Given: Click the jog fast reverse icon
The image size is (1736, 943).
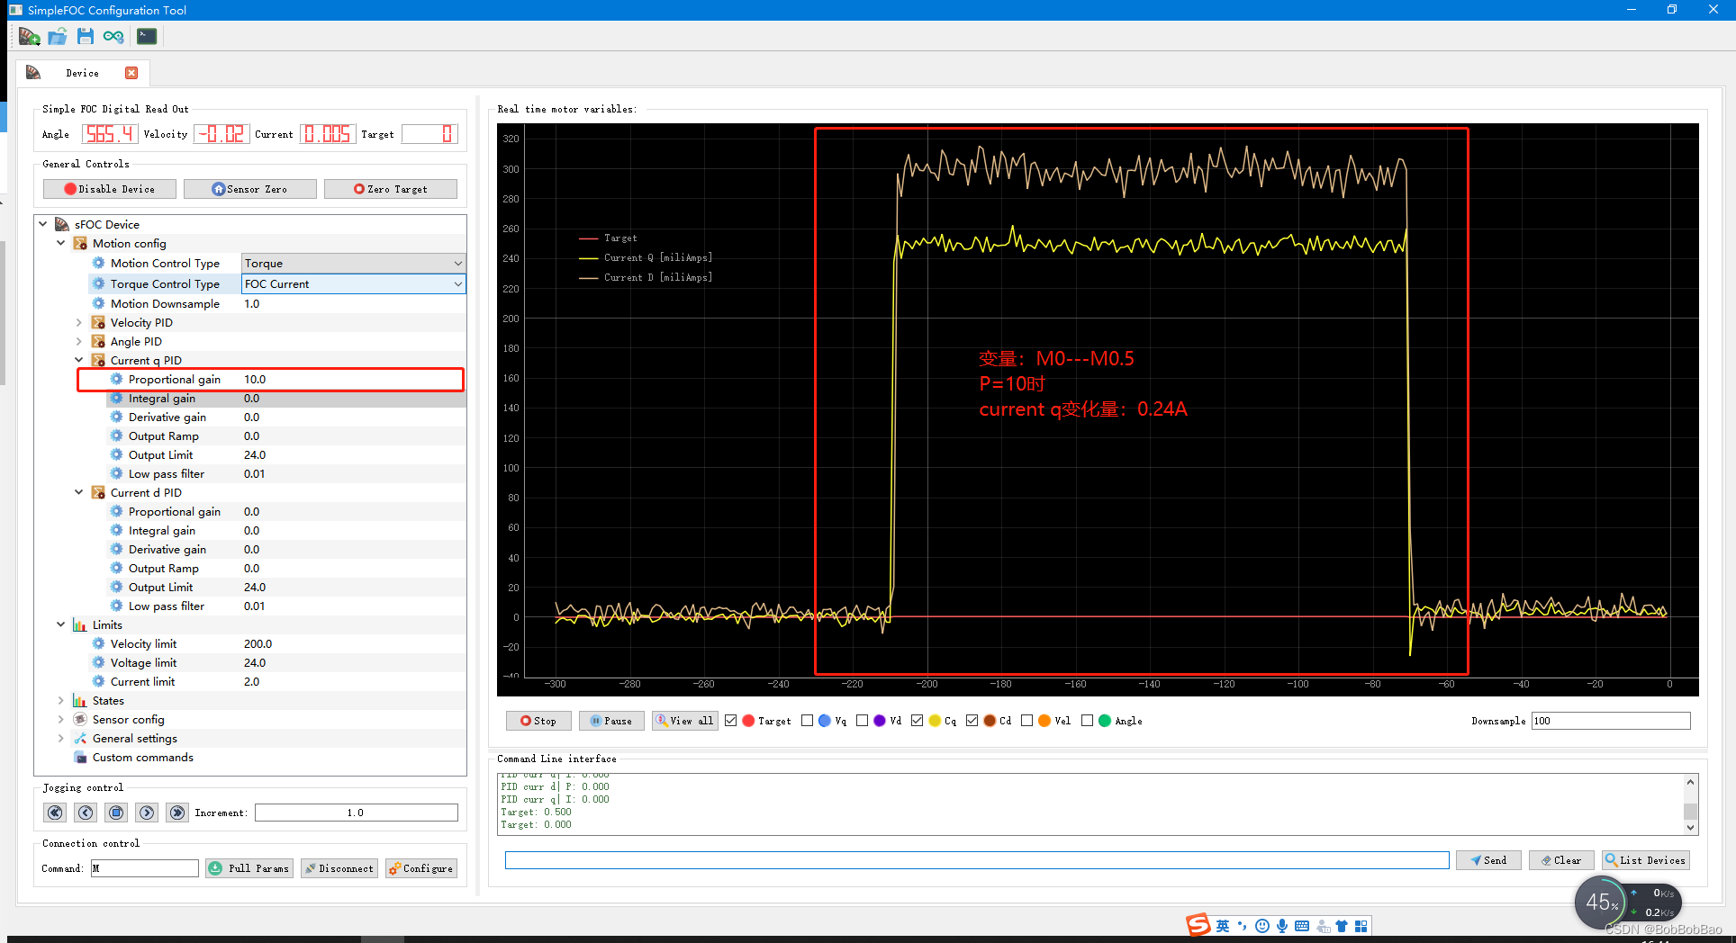Looking at the screenshot, I should point(55,813).
